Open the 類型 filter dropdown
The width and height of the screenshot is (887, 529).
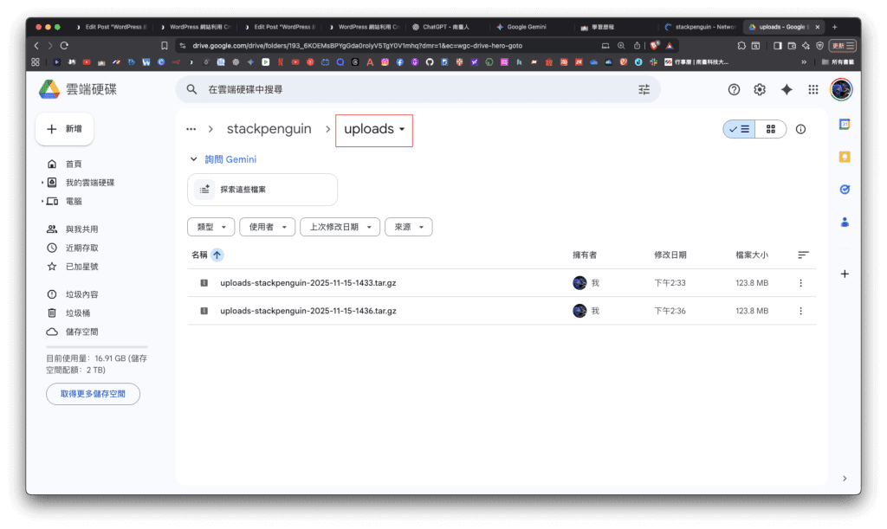211,227
